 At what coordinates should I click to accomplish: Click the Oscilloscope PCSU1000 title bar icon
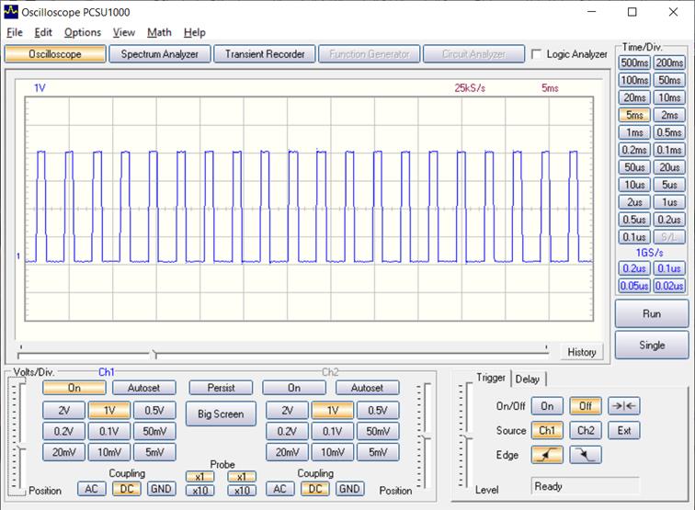pos(11,12)
